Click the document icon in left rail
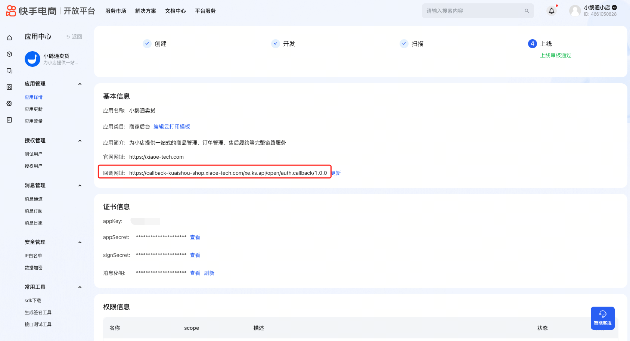 9,120
